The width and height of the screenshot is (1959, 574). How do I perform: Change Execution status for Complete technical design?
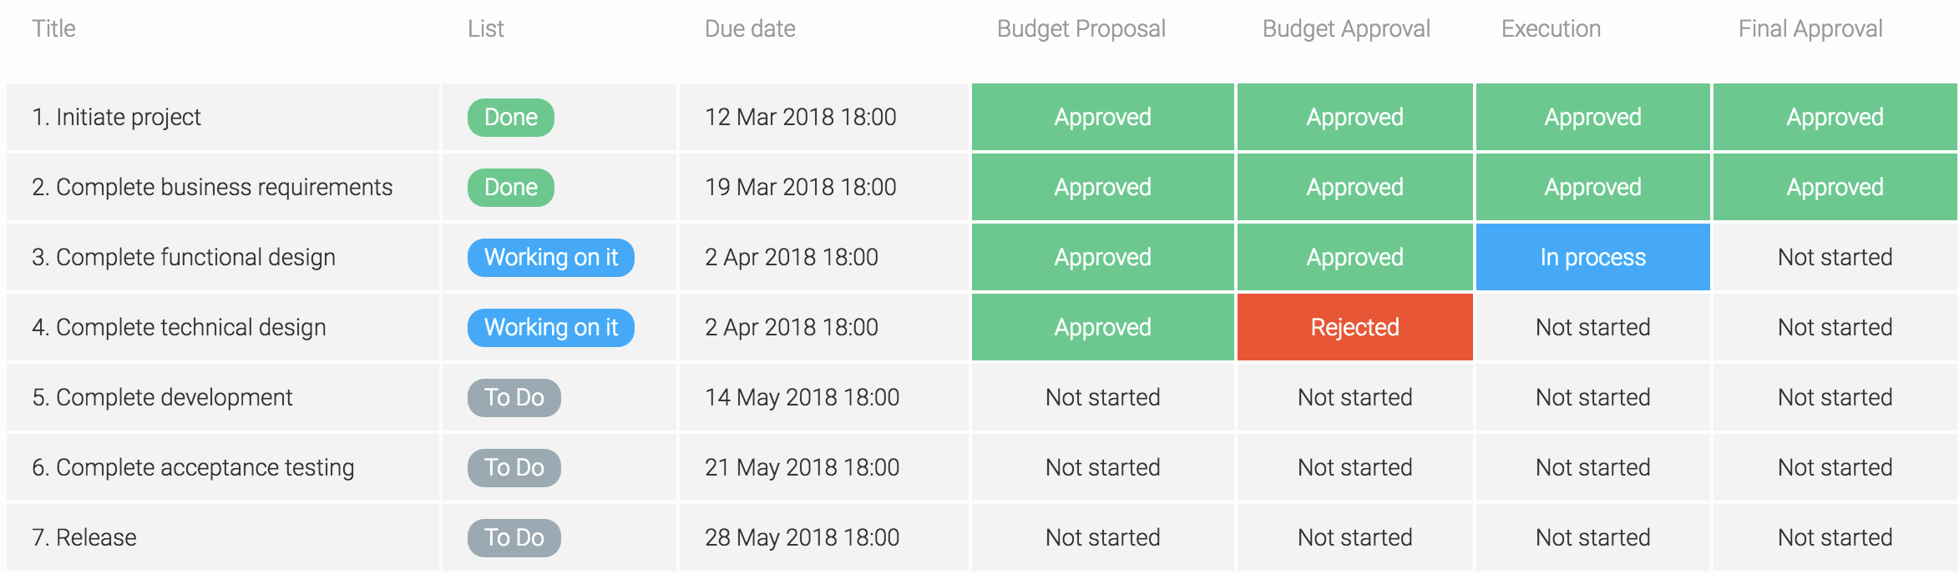(x=1592, y=327)
